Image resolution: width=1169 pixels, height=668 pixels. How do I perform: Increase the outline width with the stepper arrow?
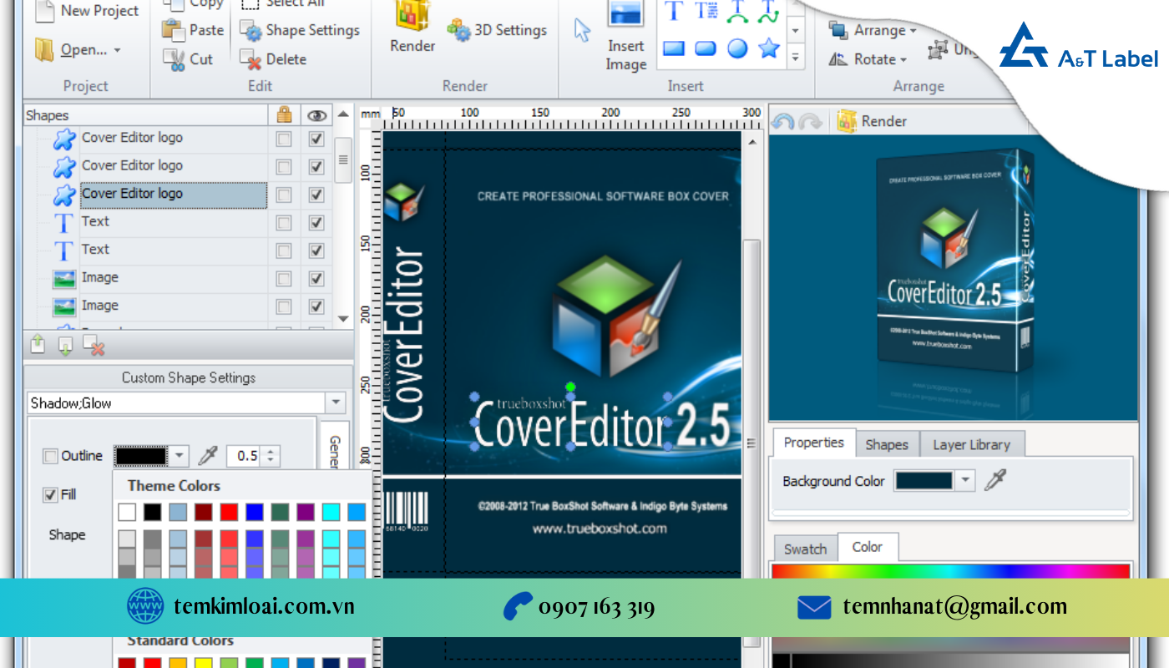coord(271,451)
